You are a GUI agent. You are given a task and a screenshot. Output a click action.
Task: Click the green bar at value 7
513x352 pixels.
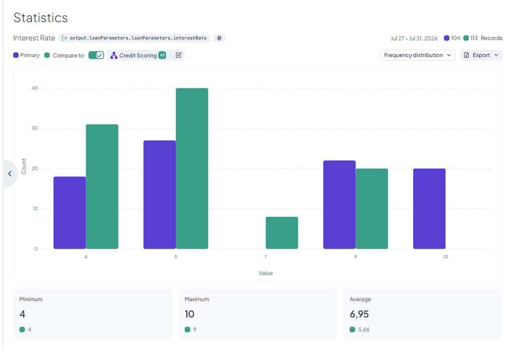282,233
